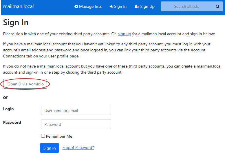Click the Username or email field
The height and width of the screenshot is (155, 225).
click(76, 111)
